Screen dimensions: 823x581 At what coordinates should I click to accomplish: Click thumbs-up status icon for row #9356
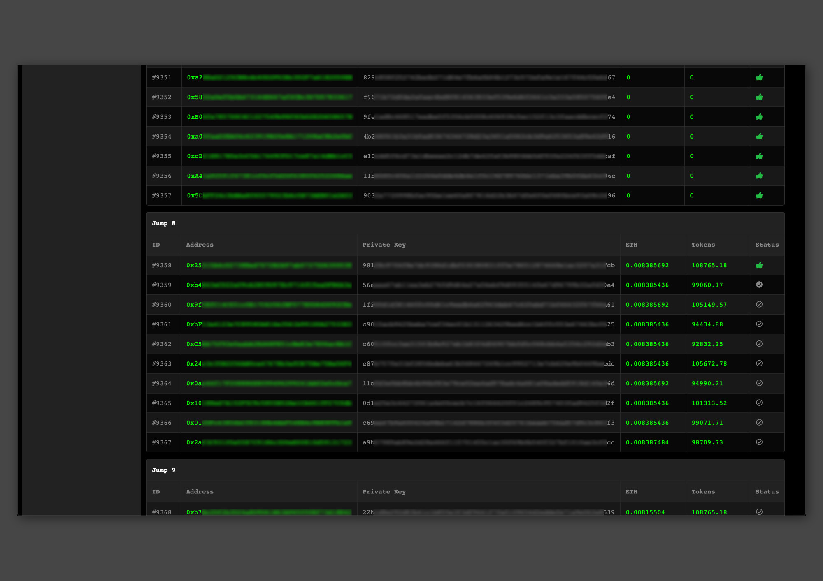tap(759, 176)
